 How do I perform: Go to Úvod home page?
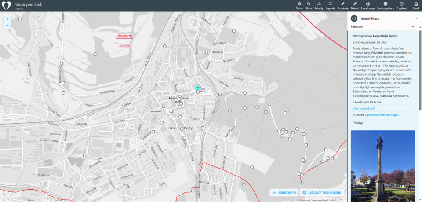coord(416,5)
